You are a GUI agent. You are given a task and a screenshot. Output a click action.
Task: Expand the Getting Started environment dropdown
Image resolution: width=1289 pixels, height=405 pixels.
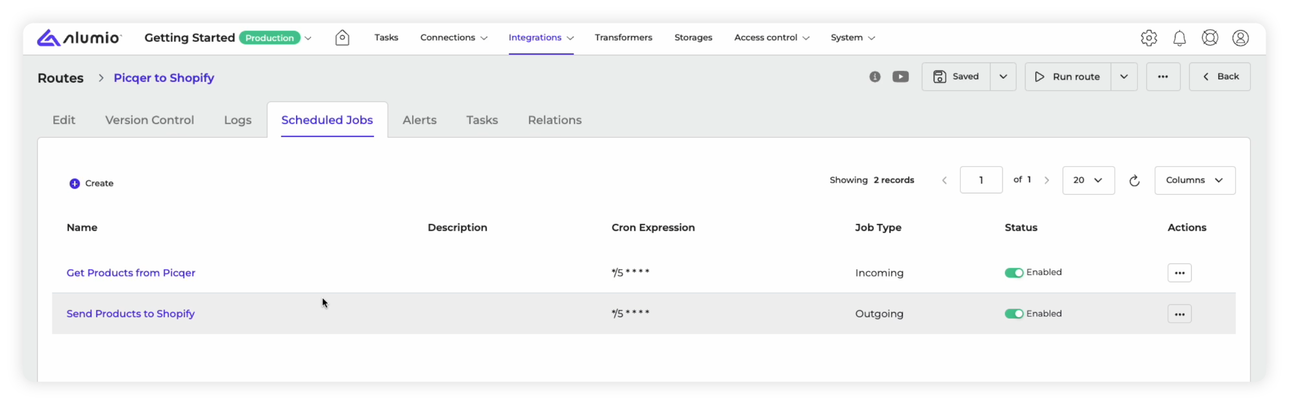tap(308, 38)
